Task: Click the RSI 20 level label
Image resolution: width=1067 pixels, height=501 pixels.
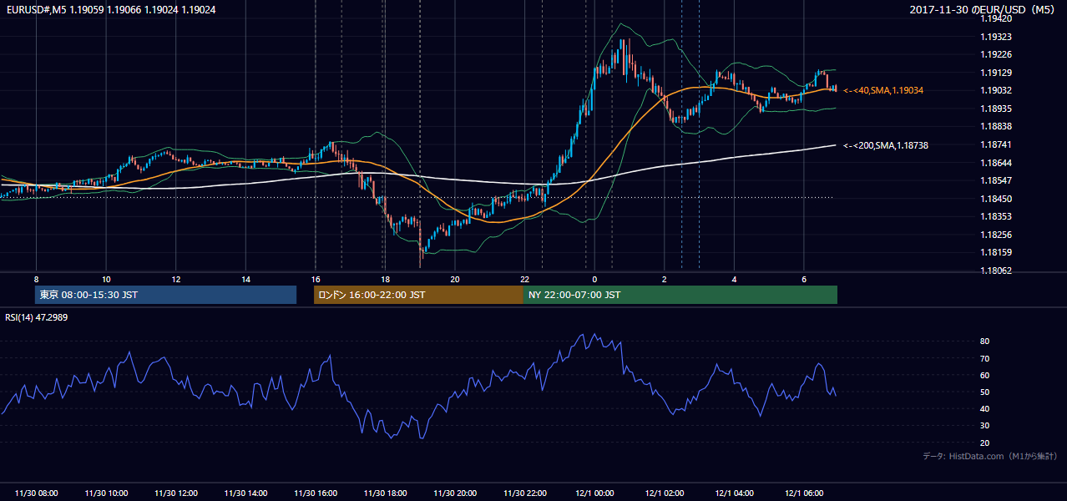Action: tap(985, 443)
